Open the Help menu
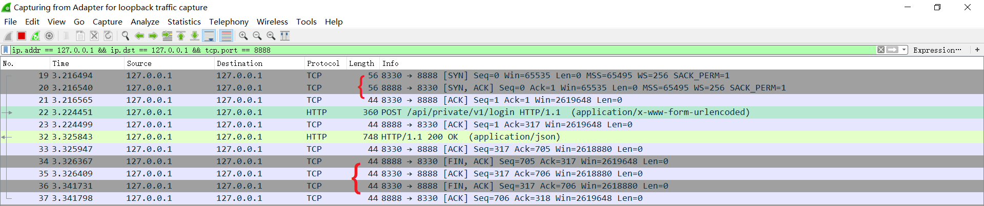 click(x=334, y=21)
